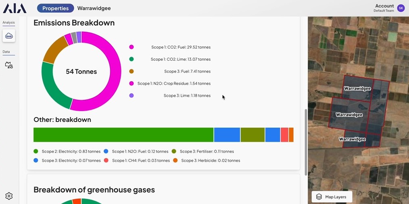Click 'Scope 1: N2O: Crop Residue: 1.54 tonnes'
409x204 pixels.
coord(174,83)
